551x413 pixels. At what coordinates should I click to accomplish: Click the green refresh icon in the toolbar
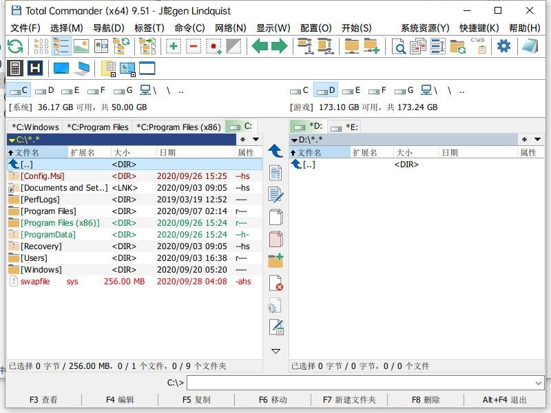(15, 46)
